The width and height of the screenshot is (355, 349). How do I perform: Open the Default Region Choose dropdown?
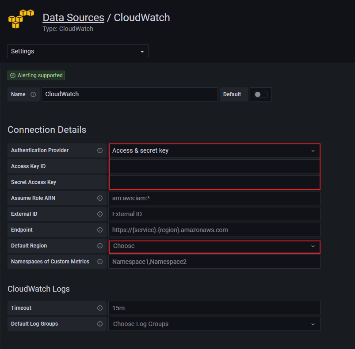click(x=214, y=246)
